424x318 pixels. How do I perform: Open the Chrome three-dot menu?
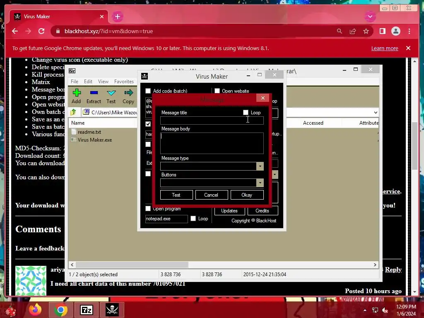[x=409, y=31]
